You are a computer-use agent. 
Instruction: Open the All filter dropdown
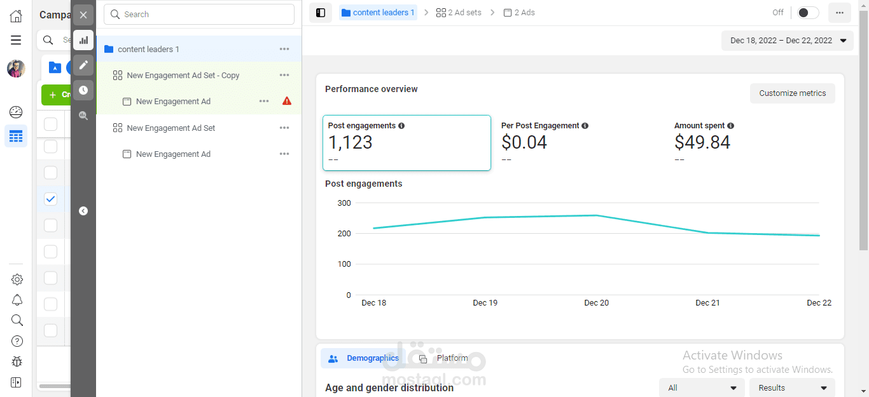click(702, 387)
